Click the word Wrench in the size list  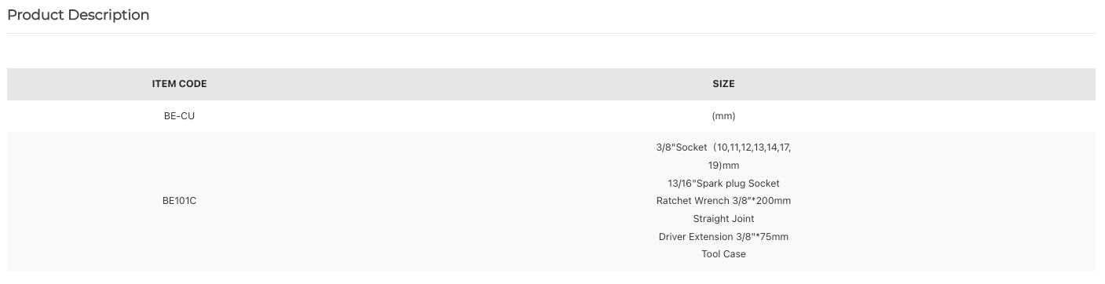pyautogui.click(x=711, y=201)
